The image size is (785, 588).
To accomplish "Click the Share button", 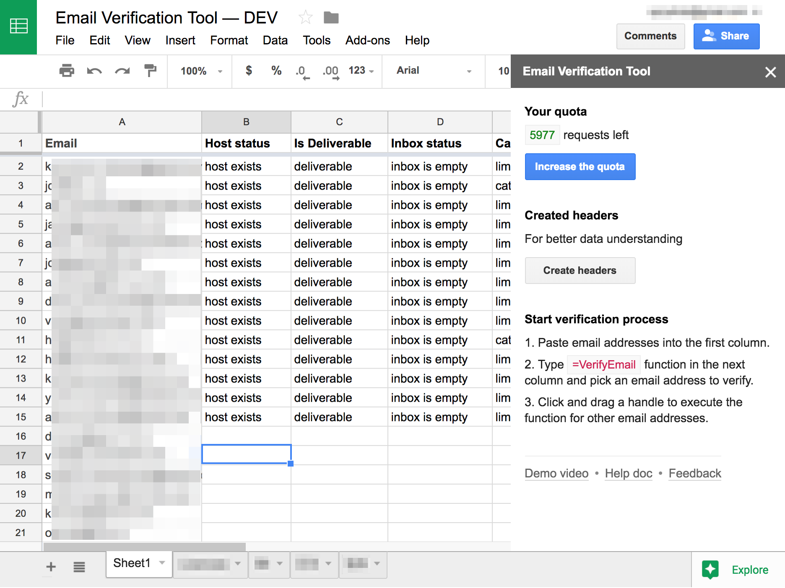I will pos(726,36).
